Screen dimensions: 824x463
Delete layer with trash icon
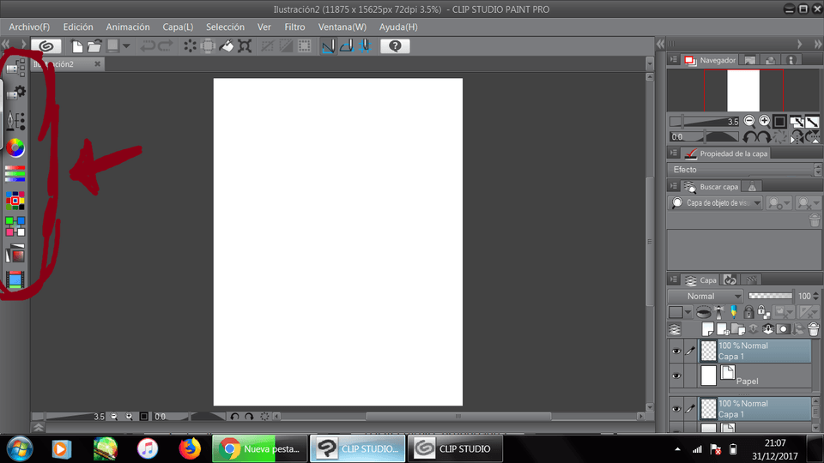pyautogui.click(x=814, y=329)
